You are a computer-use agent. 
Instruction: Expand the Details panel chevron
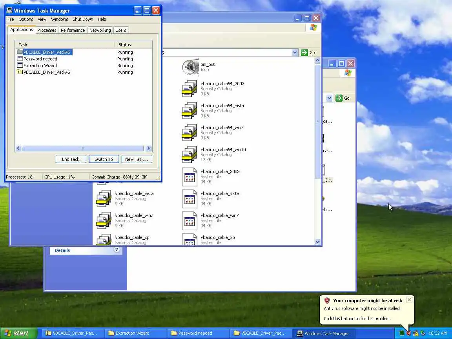pos(117,250)
